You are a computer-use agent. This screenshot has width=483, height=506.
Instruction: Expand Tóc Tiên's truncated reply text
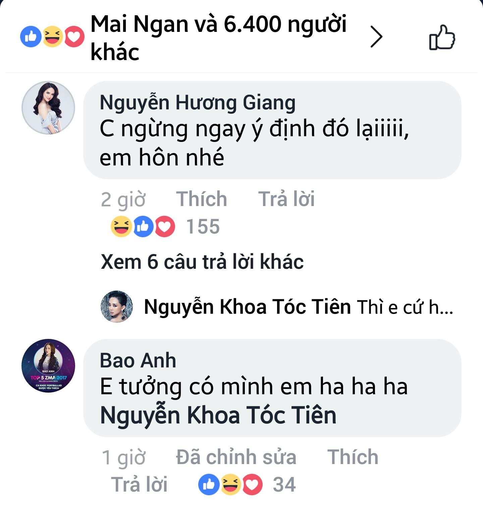tap(405, 307)
